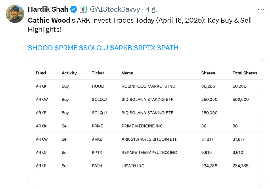Open the three-dot more options menu

coord(261,9)
